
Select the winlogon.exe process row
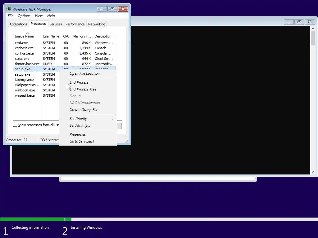point(36,90)
